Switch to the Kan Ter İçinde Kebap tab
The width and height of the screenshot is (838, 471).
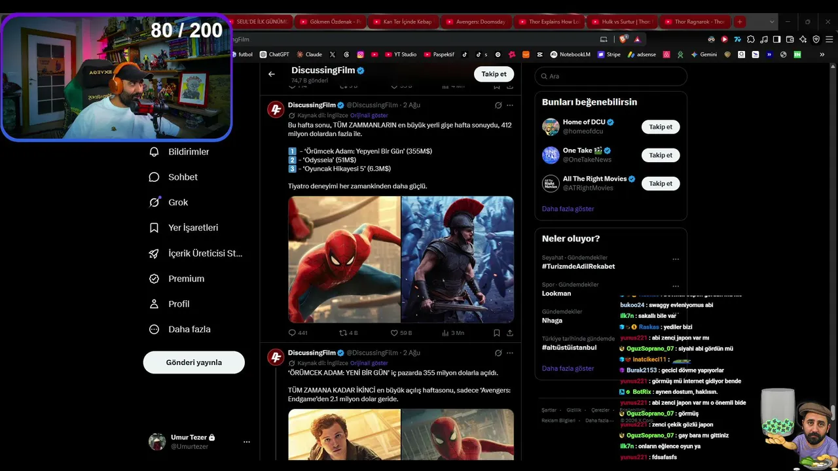coord(404,22)
